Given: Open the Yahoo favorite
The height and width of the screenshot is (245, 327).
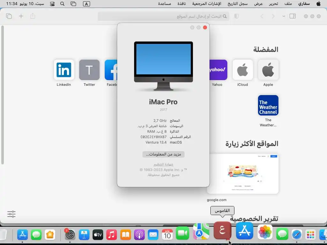Looking at the screenshot, I should [x=218, y=70].
